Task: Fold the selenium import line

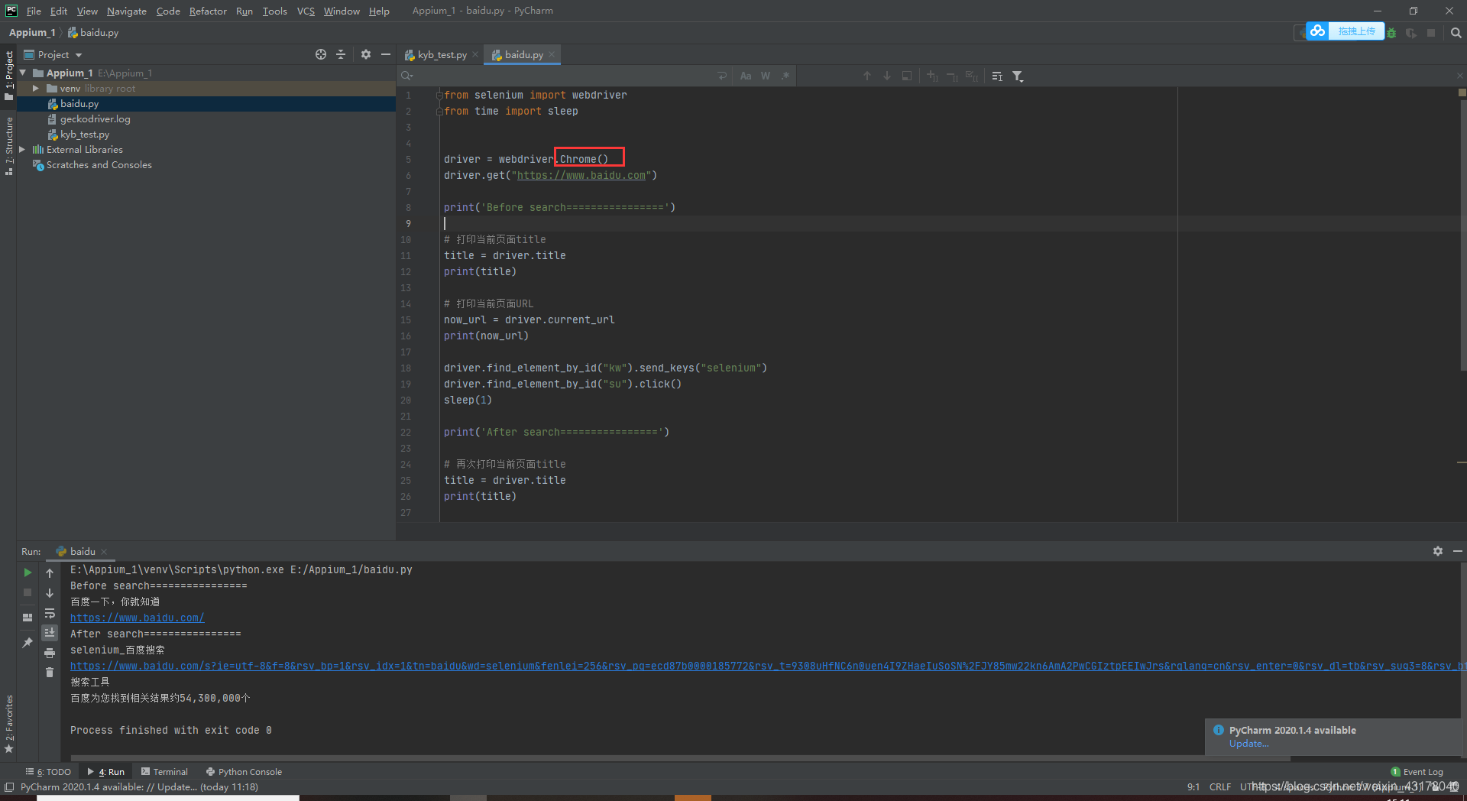Action: 439,96
